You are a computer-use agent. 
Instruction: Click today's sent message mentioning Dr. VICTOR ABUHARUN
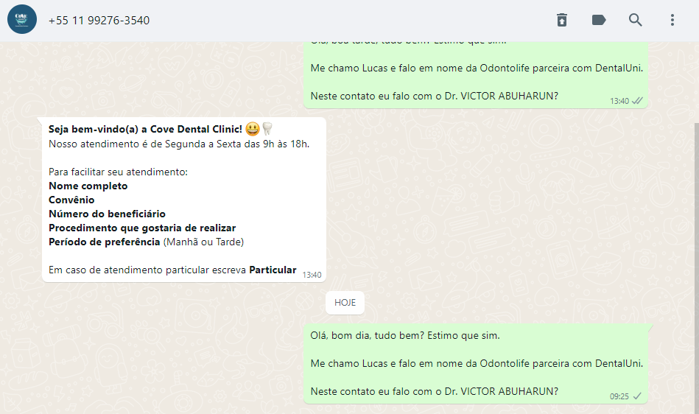pos(476,364)
